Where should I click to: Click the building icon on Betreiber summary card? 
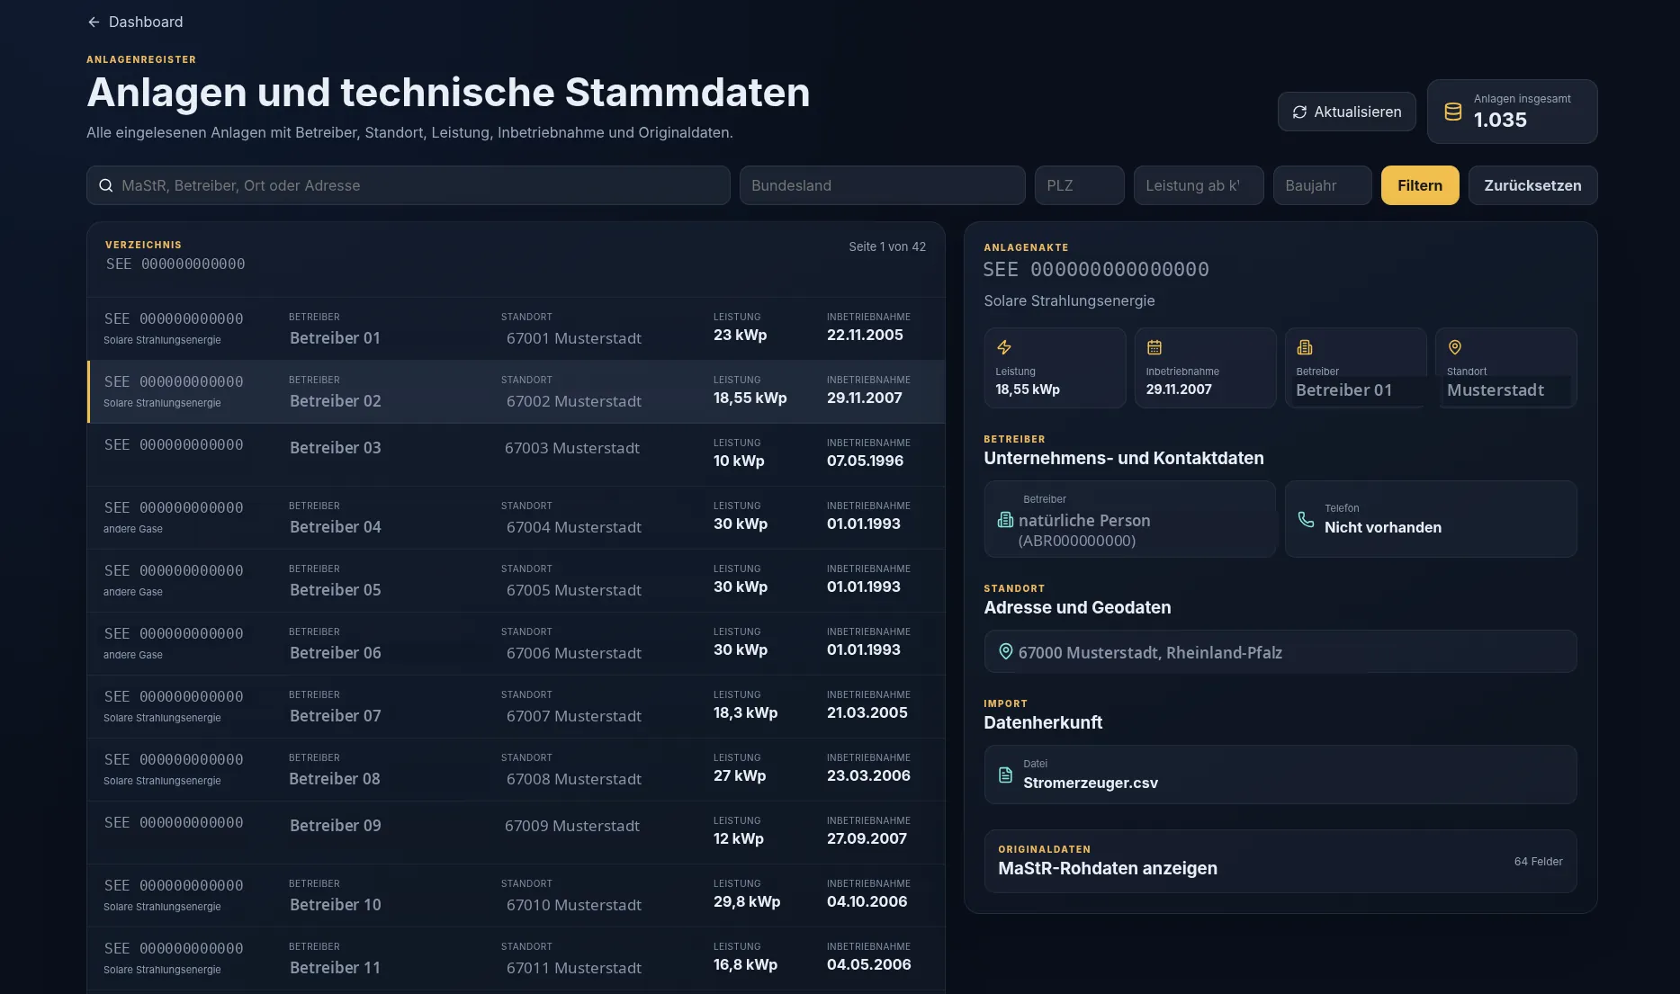[1305, 347]
